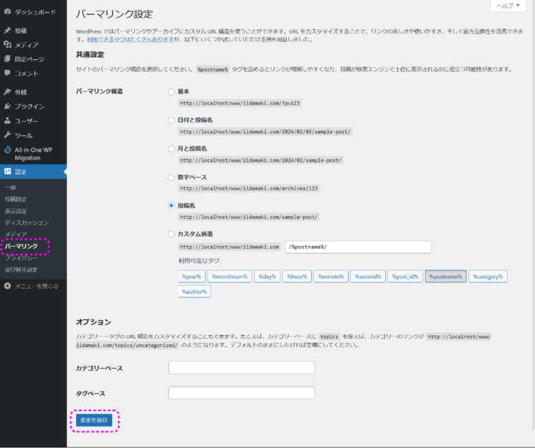Screen dimensions: 535x448
Task: Select the カスタム構造 radio button
Action: pyautogui.click(x=171, y=234)
